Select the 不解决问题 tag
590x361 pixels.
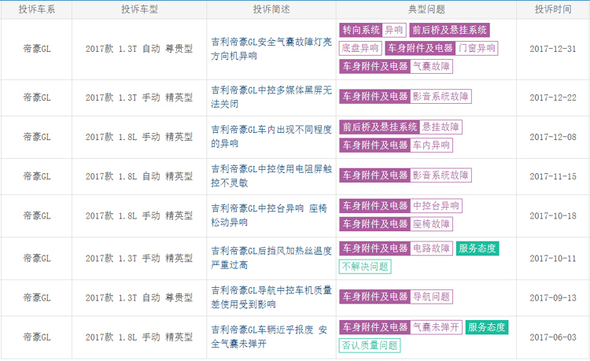365,267
